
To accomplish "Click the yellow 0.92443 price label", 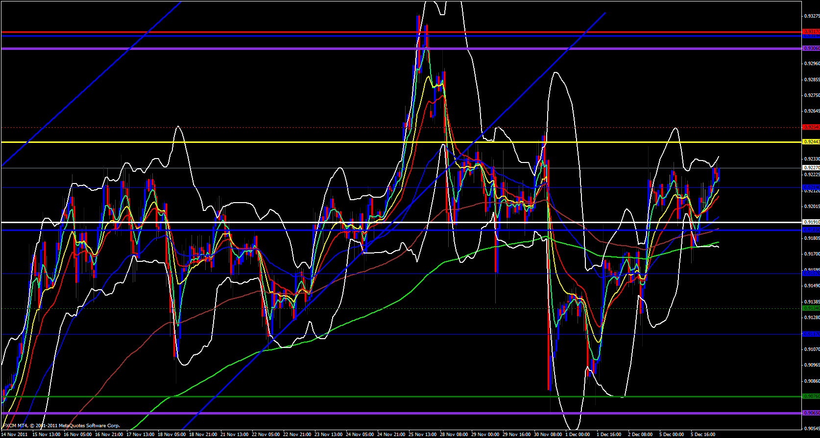I will pyautogui.click(x=811, y=142).
